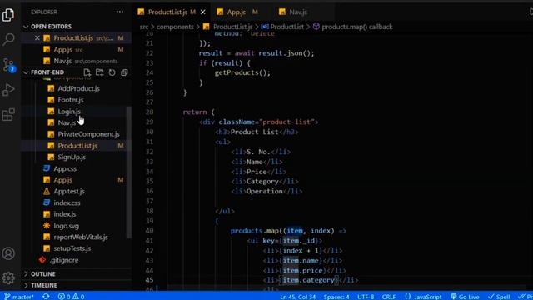Open Explorer more actions ellipsis
This screenshot has width=533, height=300.
pyautogui.click(x=120, y=12)
